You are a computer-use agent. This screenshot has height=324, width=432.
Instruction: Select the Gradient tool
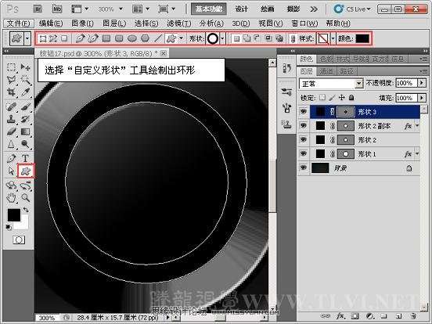[x=25, y=131]
